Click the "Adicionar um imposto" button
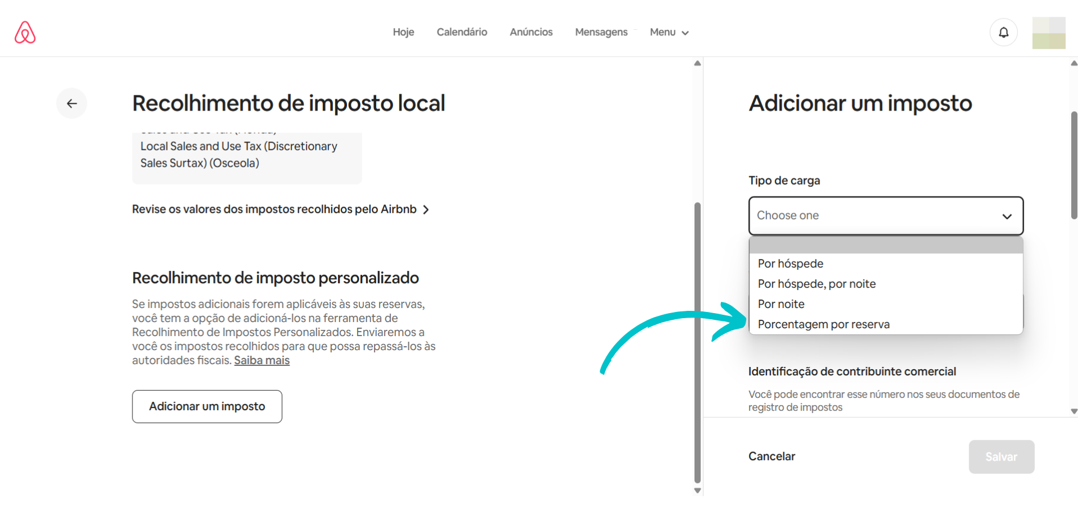The width and height of the screenshot is (1078, 505). [x=207, y=406]
